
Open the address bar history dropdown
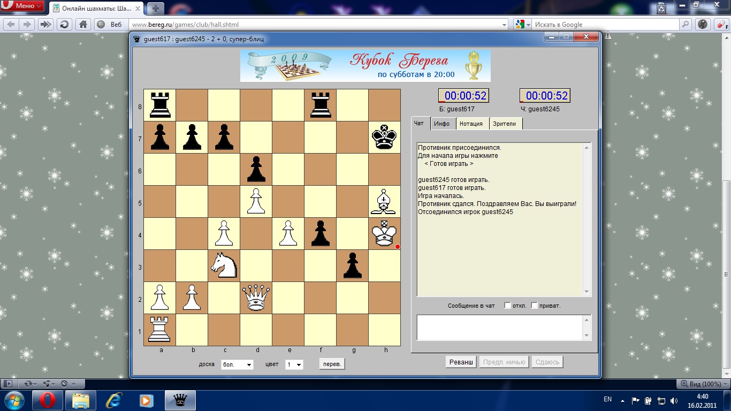(x=504, y=25)
